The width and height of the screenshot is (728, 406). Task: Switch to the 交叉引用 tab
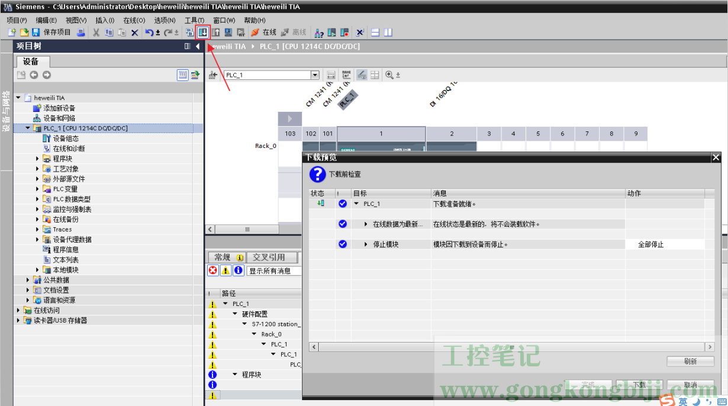coord(269,257)
